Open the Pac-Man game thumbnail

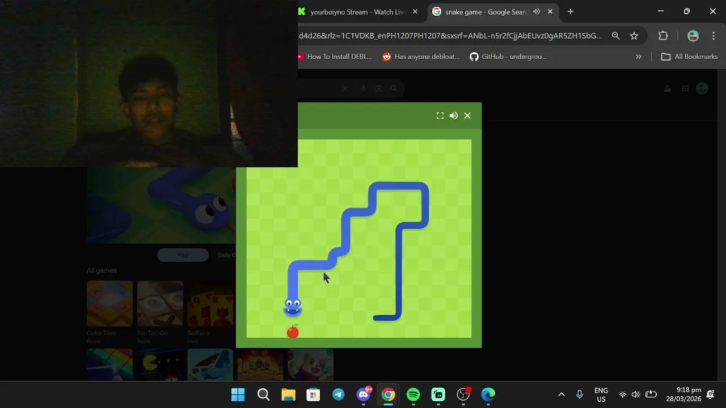[x=160, y=364]
